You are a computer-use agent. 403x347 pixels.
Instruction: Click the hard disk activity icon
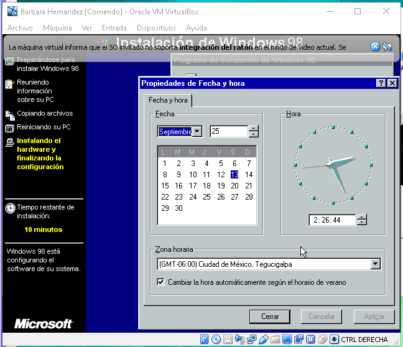click(204, 340)
